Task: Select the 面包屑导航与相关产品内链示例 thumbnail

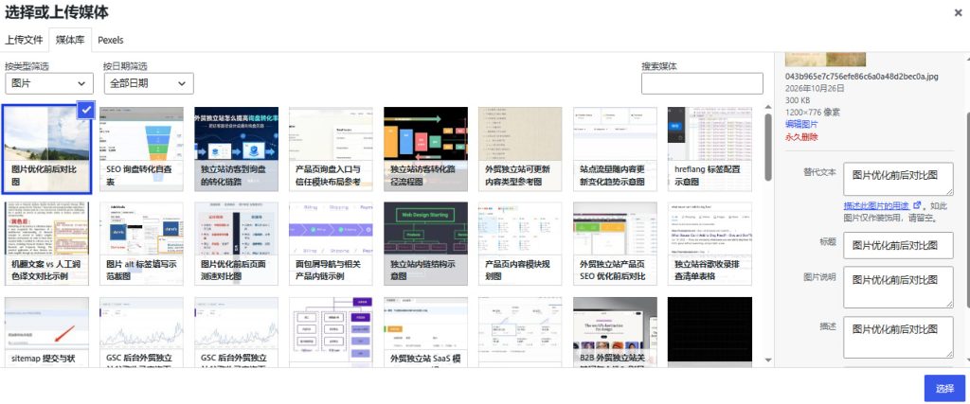Action: [331, 244]
